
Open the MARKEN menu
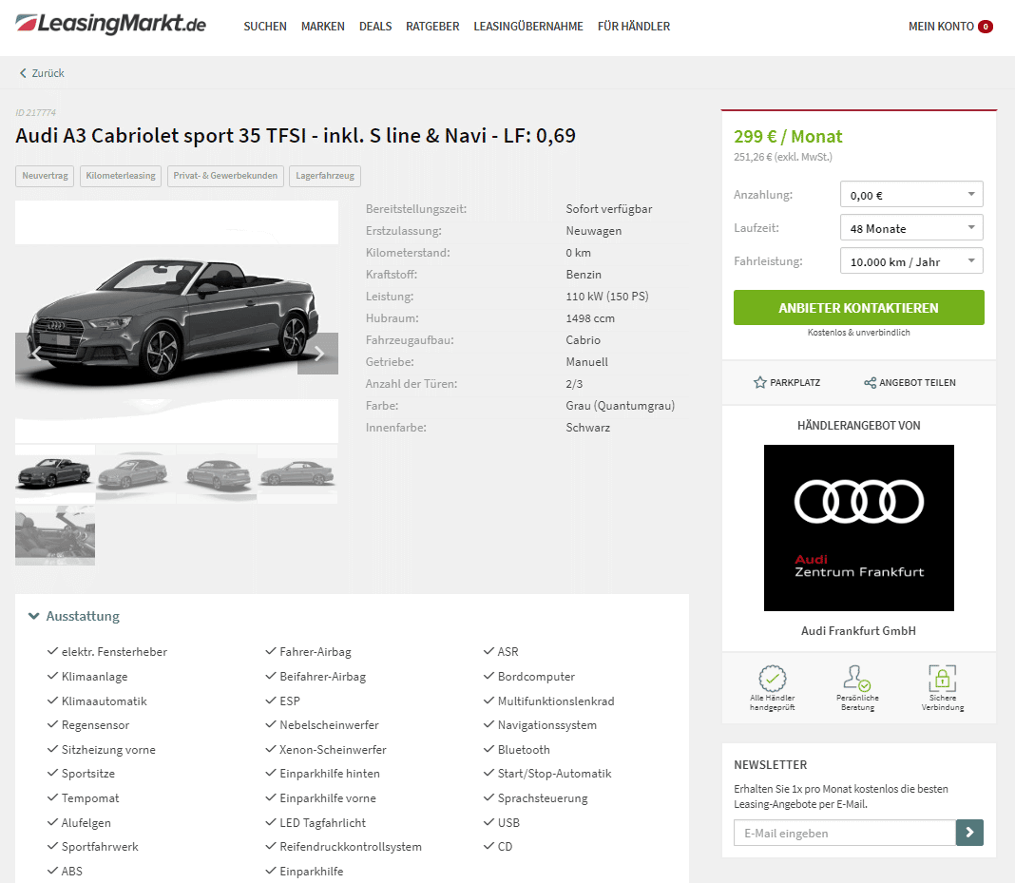pos(322,27)
